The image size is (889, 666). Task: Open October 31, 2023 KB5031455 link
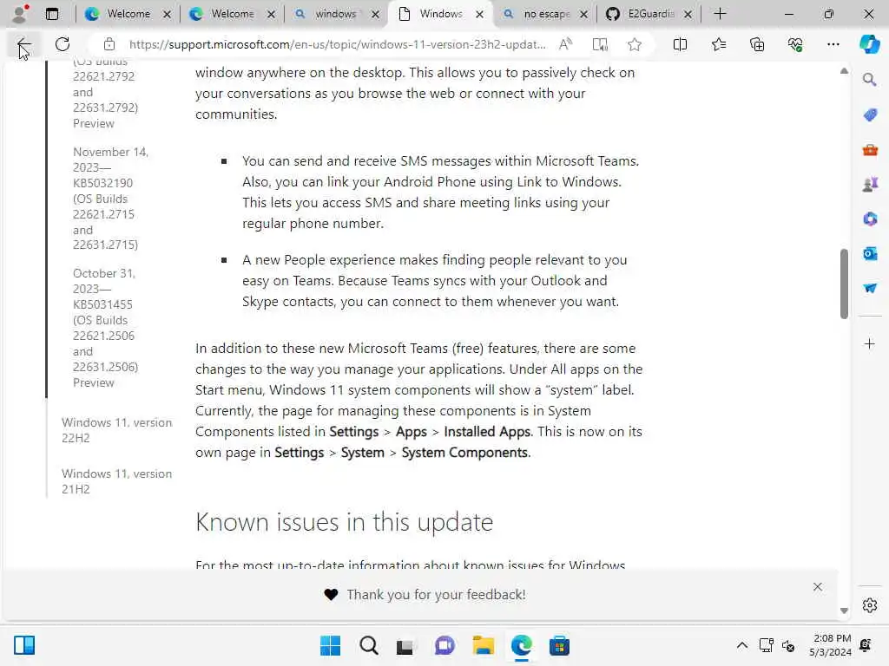tap(105, 327)
